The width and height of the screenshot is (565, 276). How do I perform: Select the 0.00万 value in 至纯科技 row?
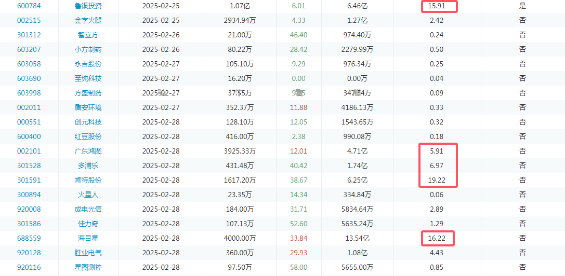358,78
